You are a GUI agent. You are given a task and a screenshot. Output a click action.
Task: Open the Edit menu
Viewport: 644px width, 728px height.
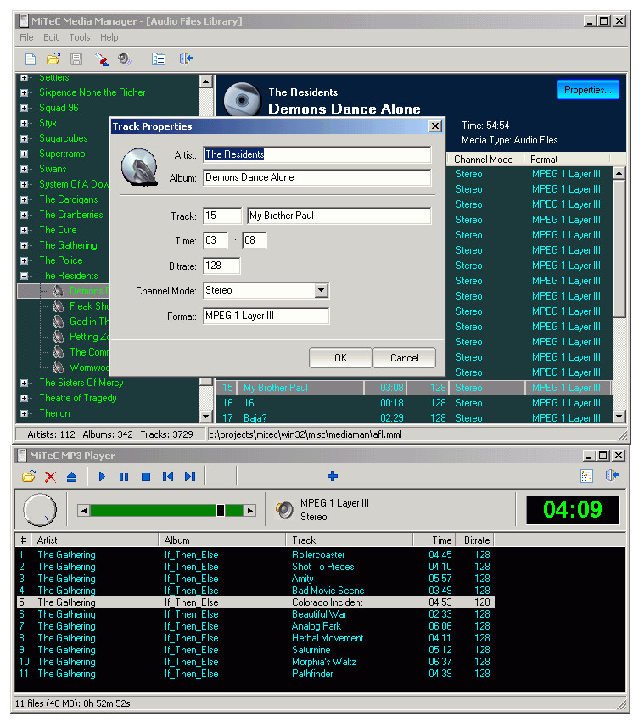[x=51, y=37]
